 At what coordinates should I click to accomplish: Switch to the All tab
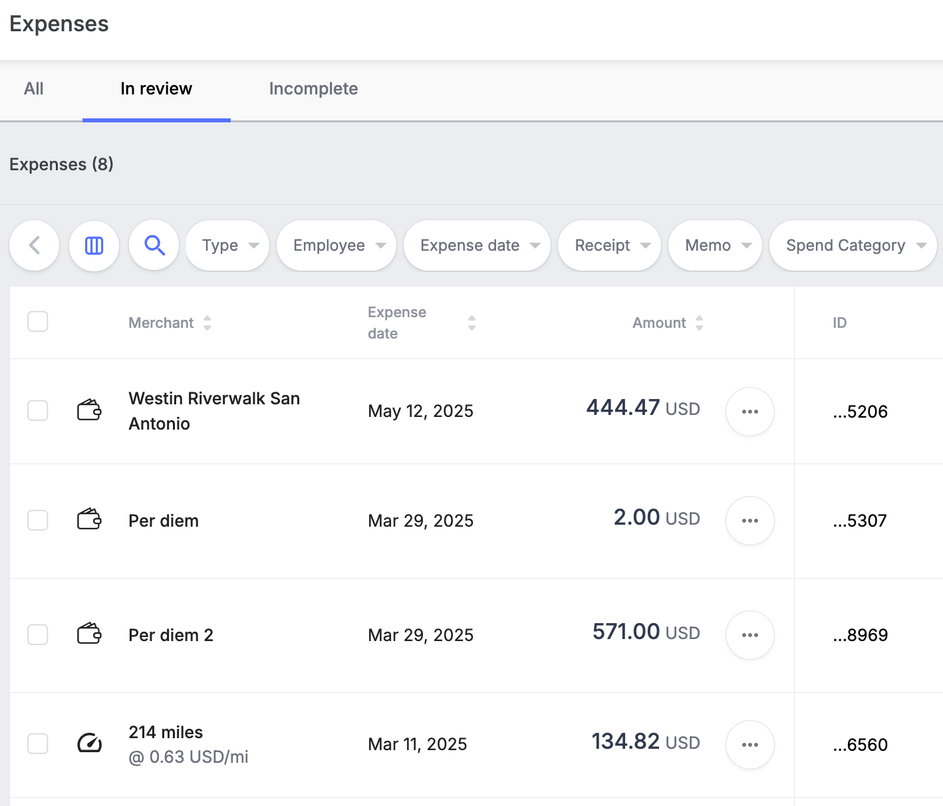34,89
